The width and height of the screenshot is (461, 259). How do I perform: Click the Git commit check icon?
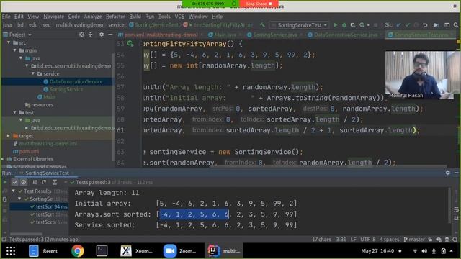coord(407,25)
